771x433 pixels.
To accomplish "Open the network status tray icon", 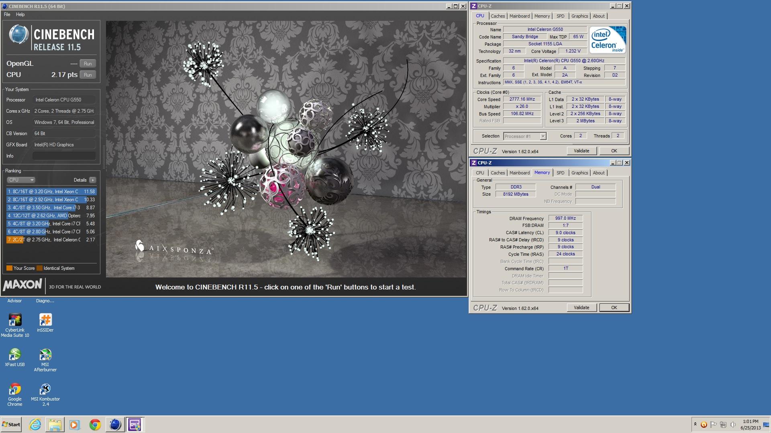I will [723, 425].
